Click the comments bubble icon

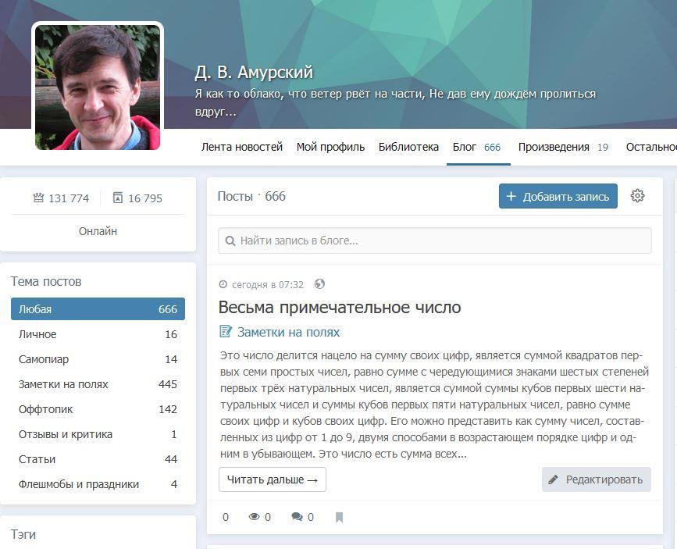point(297,517)
